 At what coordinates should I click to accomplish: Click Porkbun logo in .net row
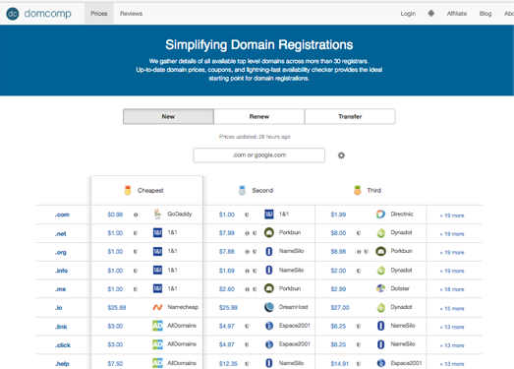tap(269, 232)
